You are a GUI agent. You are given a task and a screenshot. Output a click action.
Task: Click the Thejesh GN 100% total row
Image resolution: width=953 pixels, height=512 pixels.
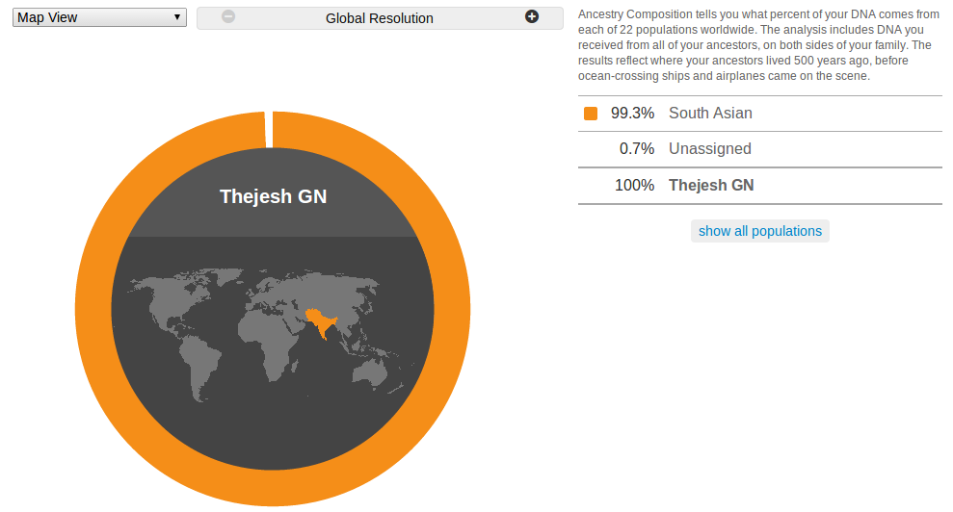click(x=759, y=185)
